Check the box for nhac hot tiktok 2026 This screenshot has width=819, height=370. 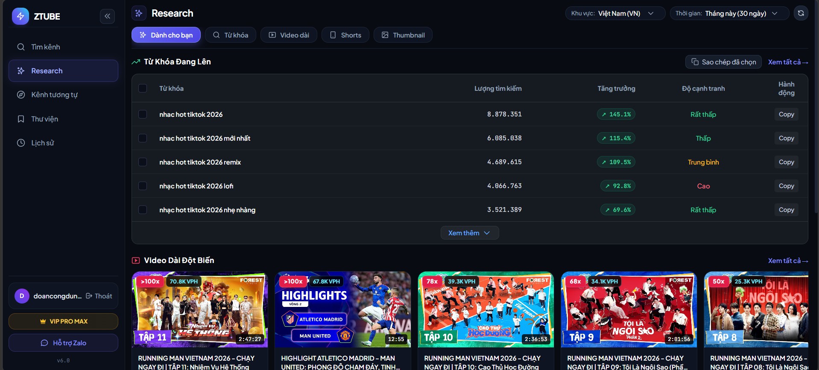tap(143, 114)
